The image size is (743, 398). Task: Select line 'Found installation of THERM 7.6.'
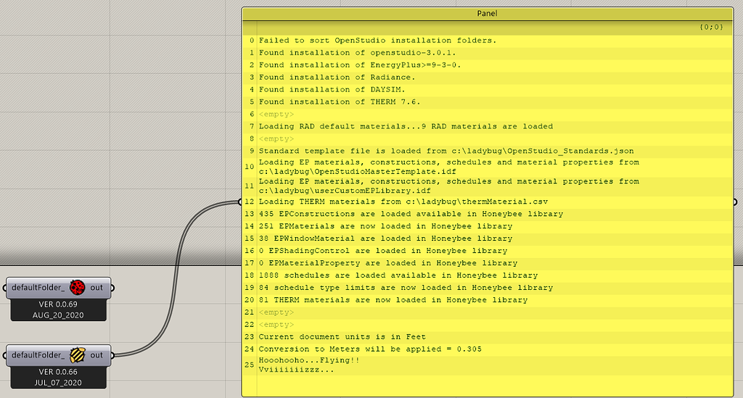pyautogui.click(x=488, y=102)
